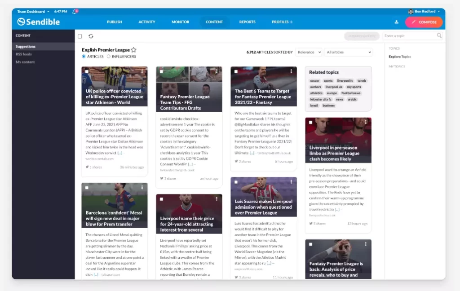Click Twitter shares icon on FFG Contributors card
This screenshot has width=460, height=291.
point(162,178)
